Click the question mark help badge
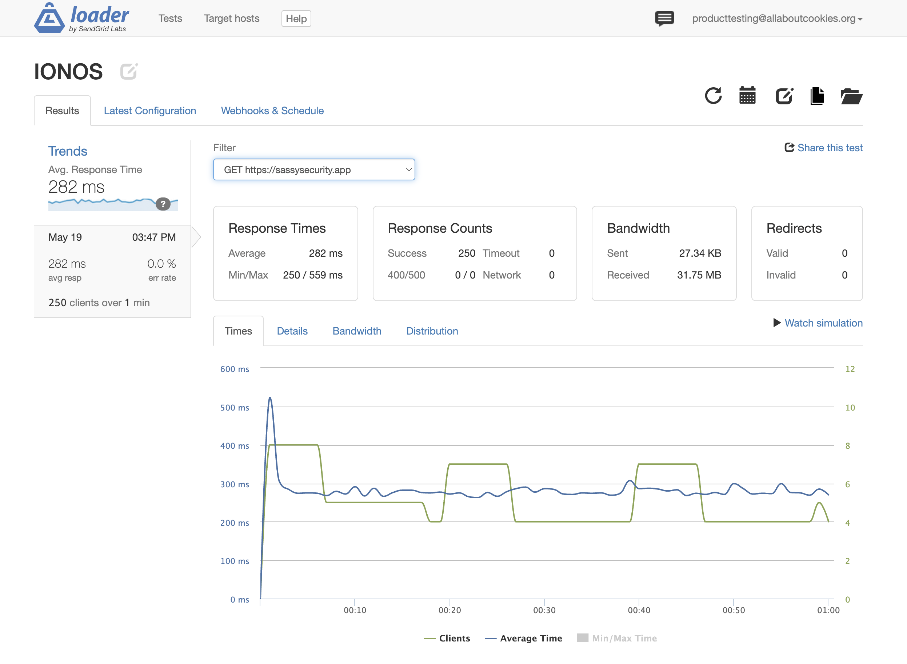The image size is (907, 664). coord(163,204)
